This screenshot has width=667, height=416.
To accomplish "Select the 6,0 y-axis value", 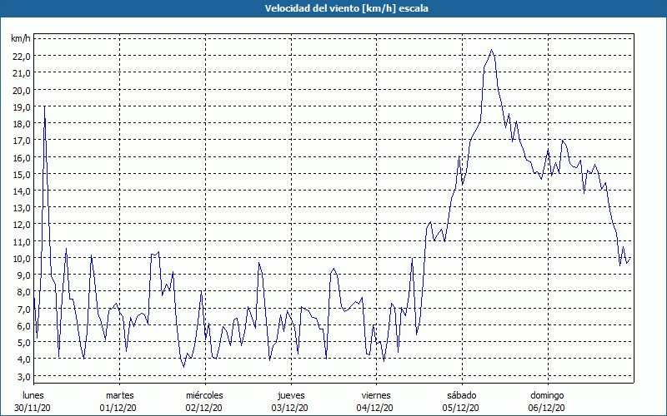I will coord(25,325).
